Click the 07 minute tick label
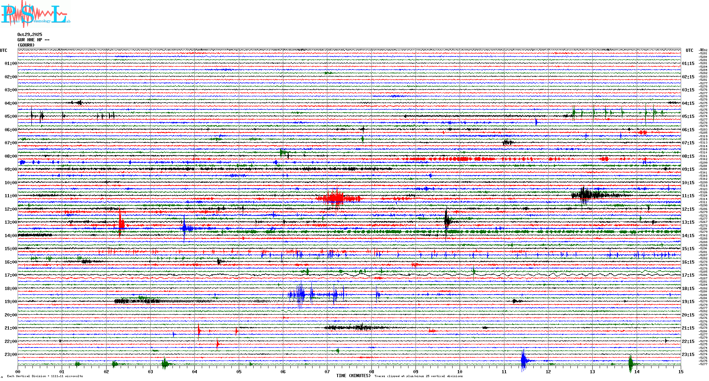The width and height of the screenshot is (709, 381). click(x=327, y=371)
